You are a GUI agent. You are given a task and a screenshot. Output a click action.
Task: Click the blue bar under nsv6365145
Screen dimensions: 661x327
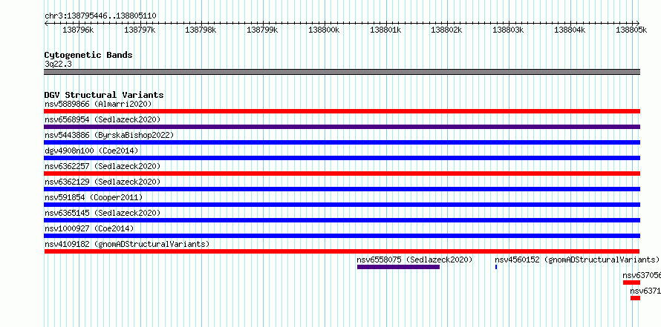(x=342, y=220)
